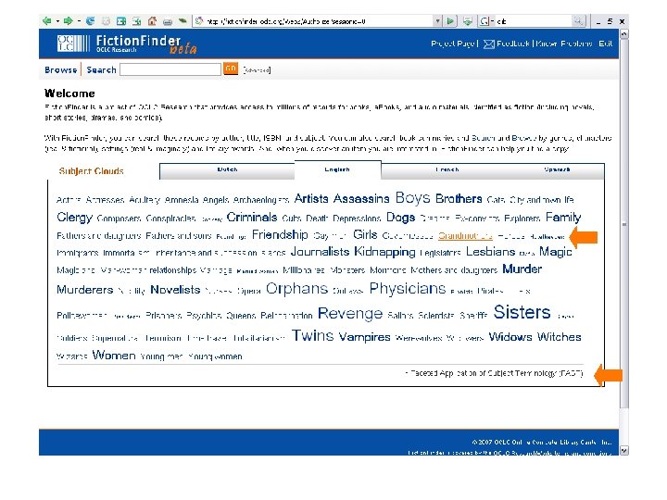Image resolution: width=667 pixels, height=500 pixels.
Task: Click into the browser address bar
Action: pos(317,20)
